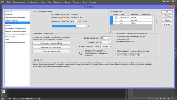Click the link layers icon
The width and height of the screenshot is (177, 100).
pos(149,99)
